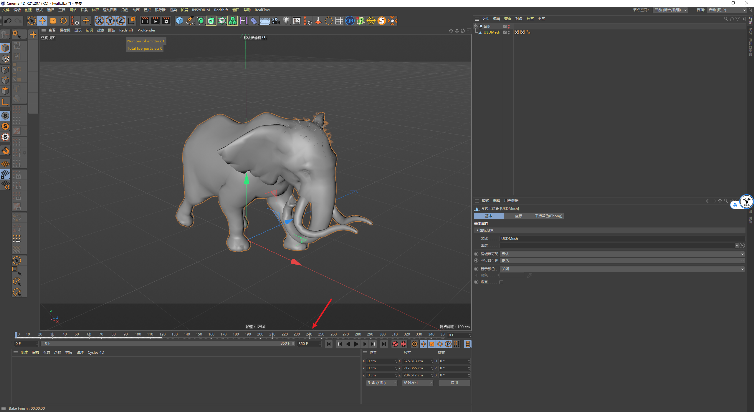This screenshot has width=754, height=412.
Task: Click the Camera object icon
Action: pos(275,21)
